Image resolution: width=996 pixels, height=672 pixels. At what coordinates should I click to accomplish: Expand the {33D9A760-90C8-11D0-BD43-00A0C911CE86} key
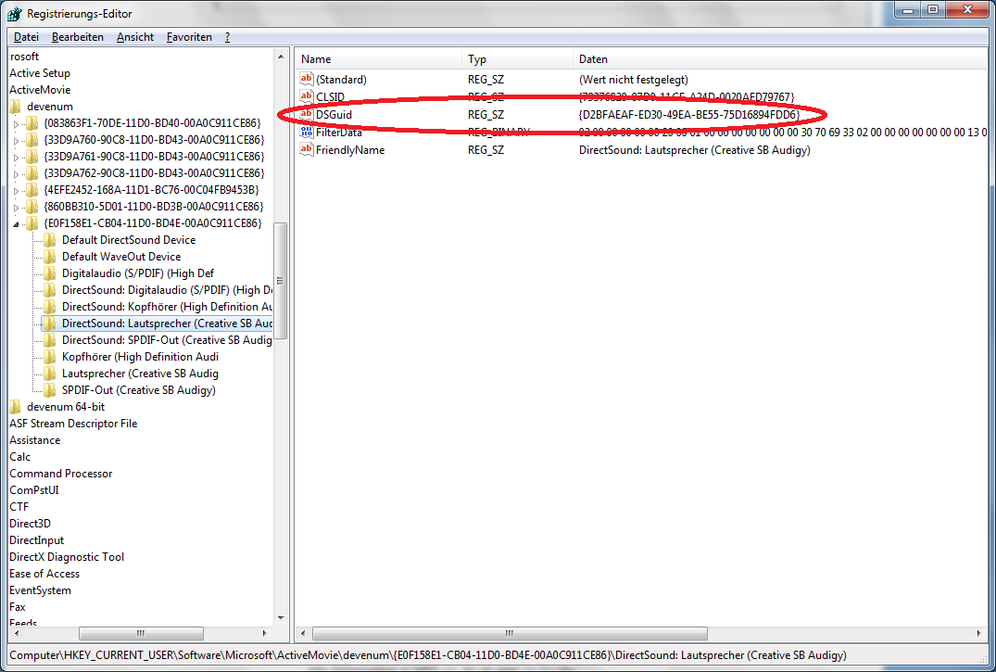[x=17, y=141]
